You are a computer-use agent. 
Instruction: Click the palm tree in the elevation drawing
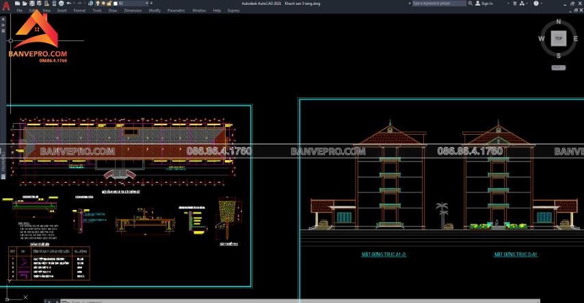[x=442, y=215]
